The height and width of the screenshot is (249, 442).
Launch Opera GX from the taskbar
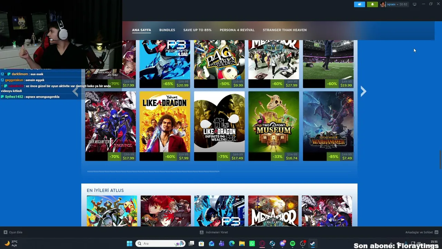262,243
